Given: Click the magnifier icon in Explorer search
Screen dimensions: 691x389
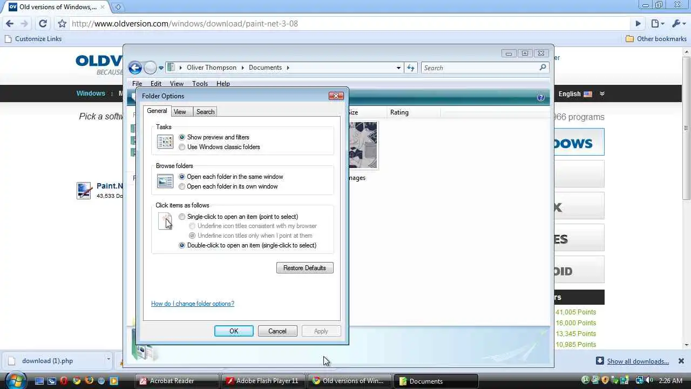Looking at the screenshot, I should point(543,68).
